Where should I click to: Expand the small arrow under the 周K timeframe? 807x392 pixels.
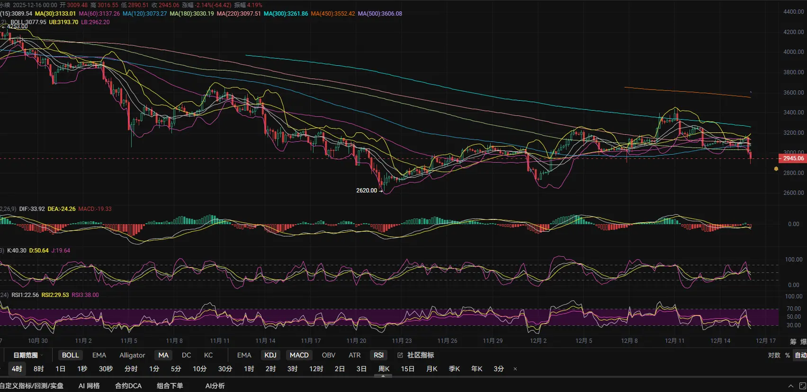click(384, 376)
